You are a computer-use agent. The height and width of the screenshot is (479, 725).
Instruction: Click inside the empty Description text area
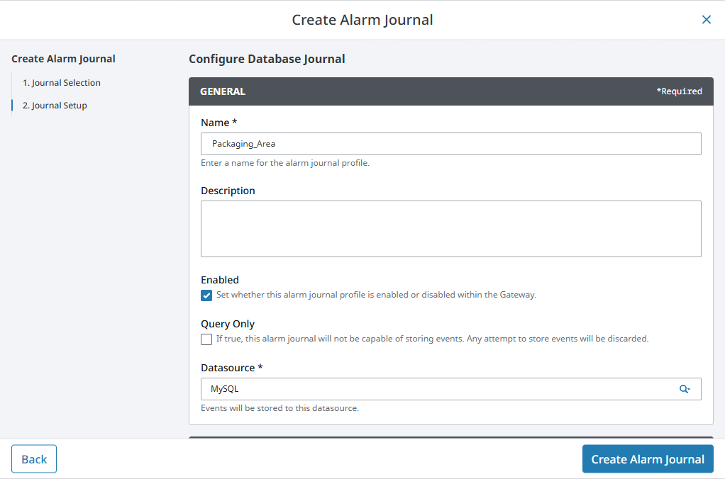click(450, 228)
